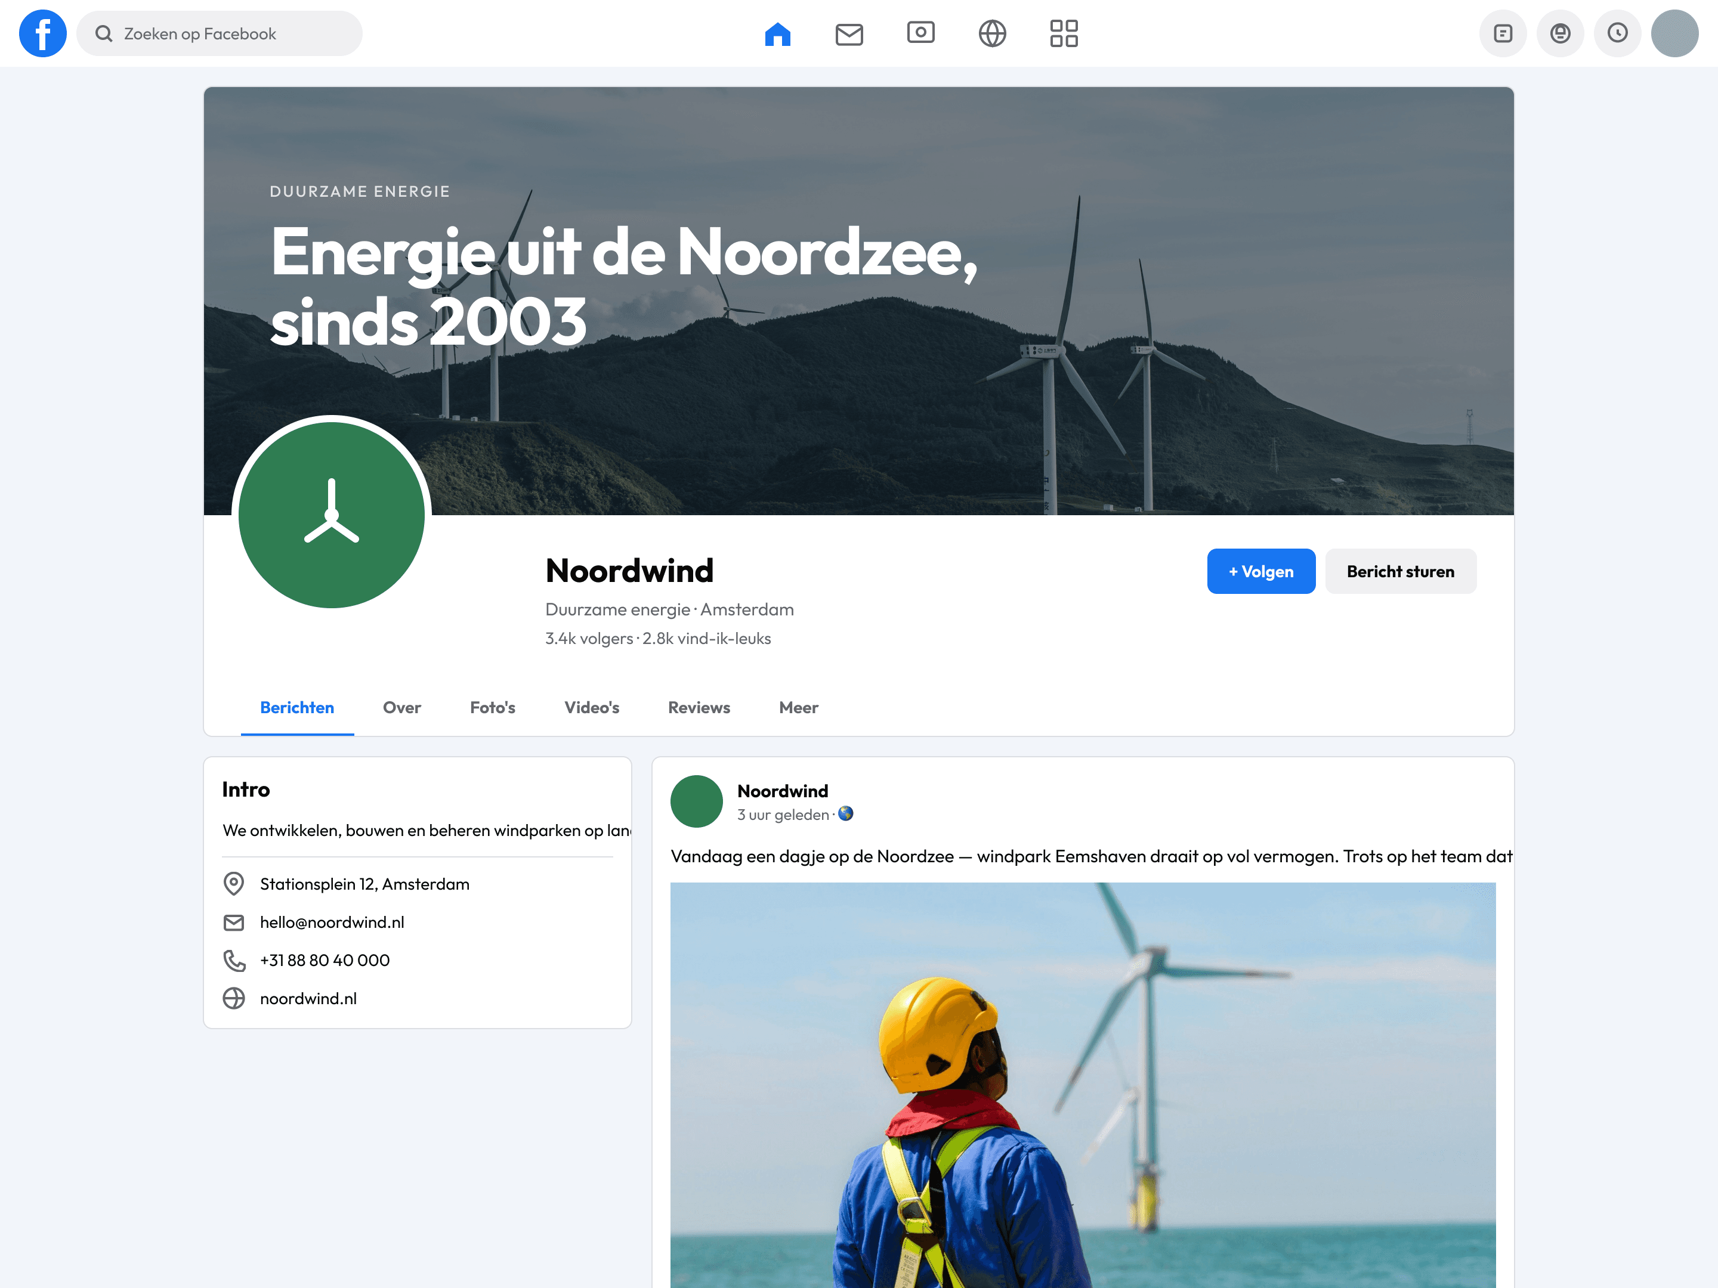1718x1288 pixels.
Task: Click the post text about windpark Eemshaven
Action: [1091, 856]
